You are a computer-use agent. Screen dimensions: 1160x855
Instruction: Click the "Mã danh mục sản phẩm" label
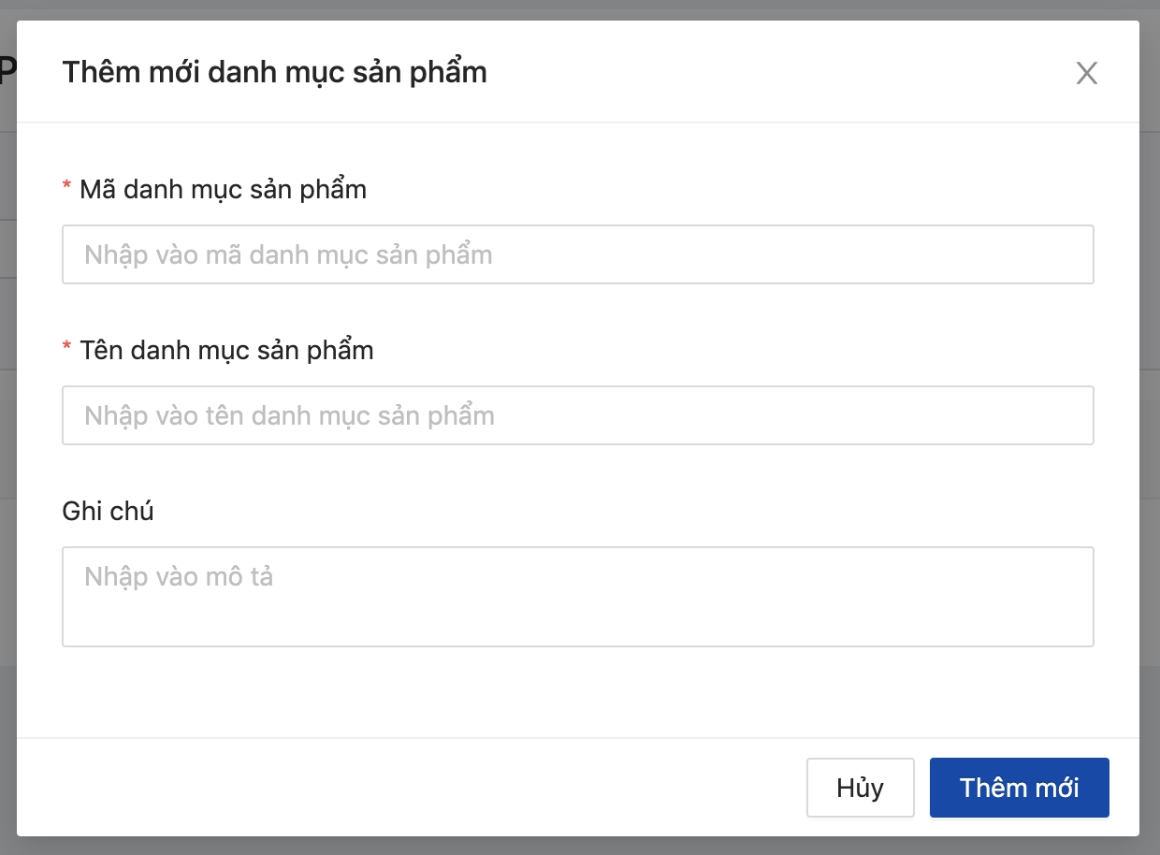(x=223, y=190)
